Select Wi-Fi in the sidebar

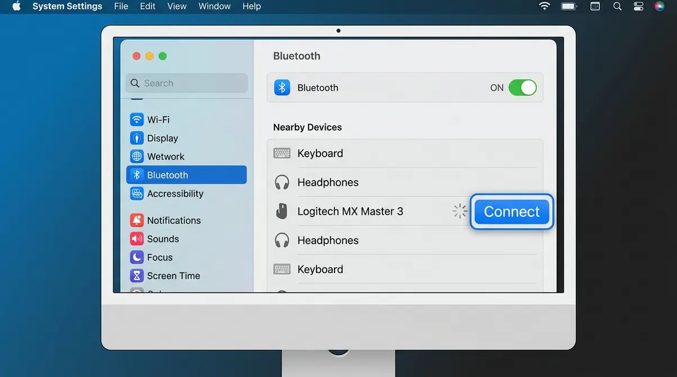point(187,119)
